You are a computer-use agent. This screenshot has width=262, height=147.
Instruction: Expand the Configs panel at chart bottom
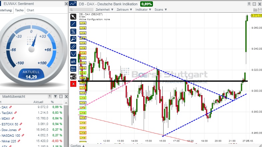coord(78,146)
